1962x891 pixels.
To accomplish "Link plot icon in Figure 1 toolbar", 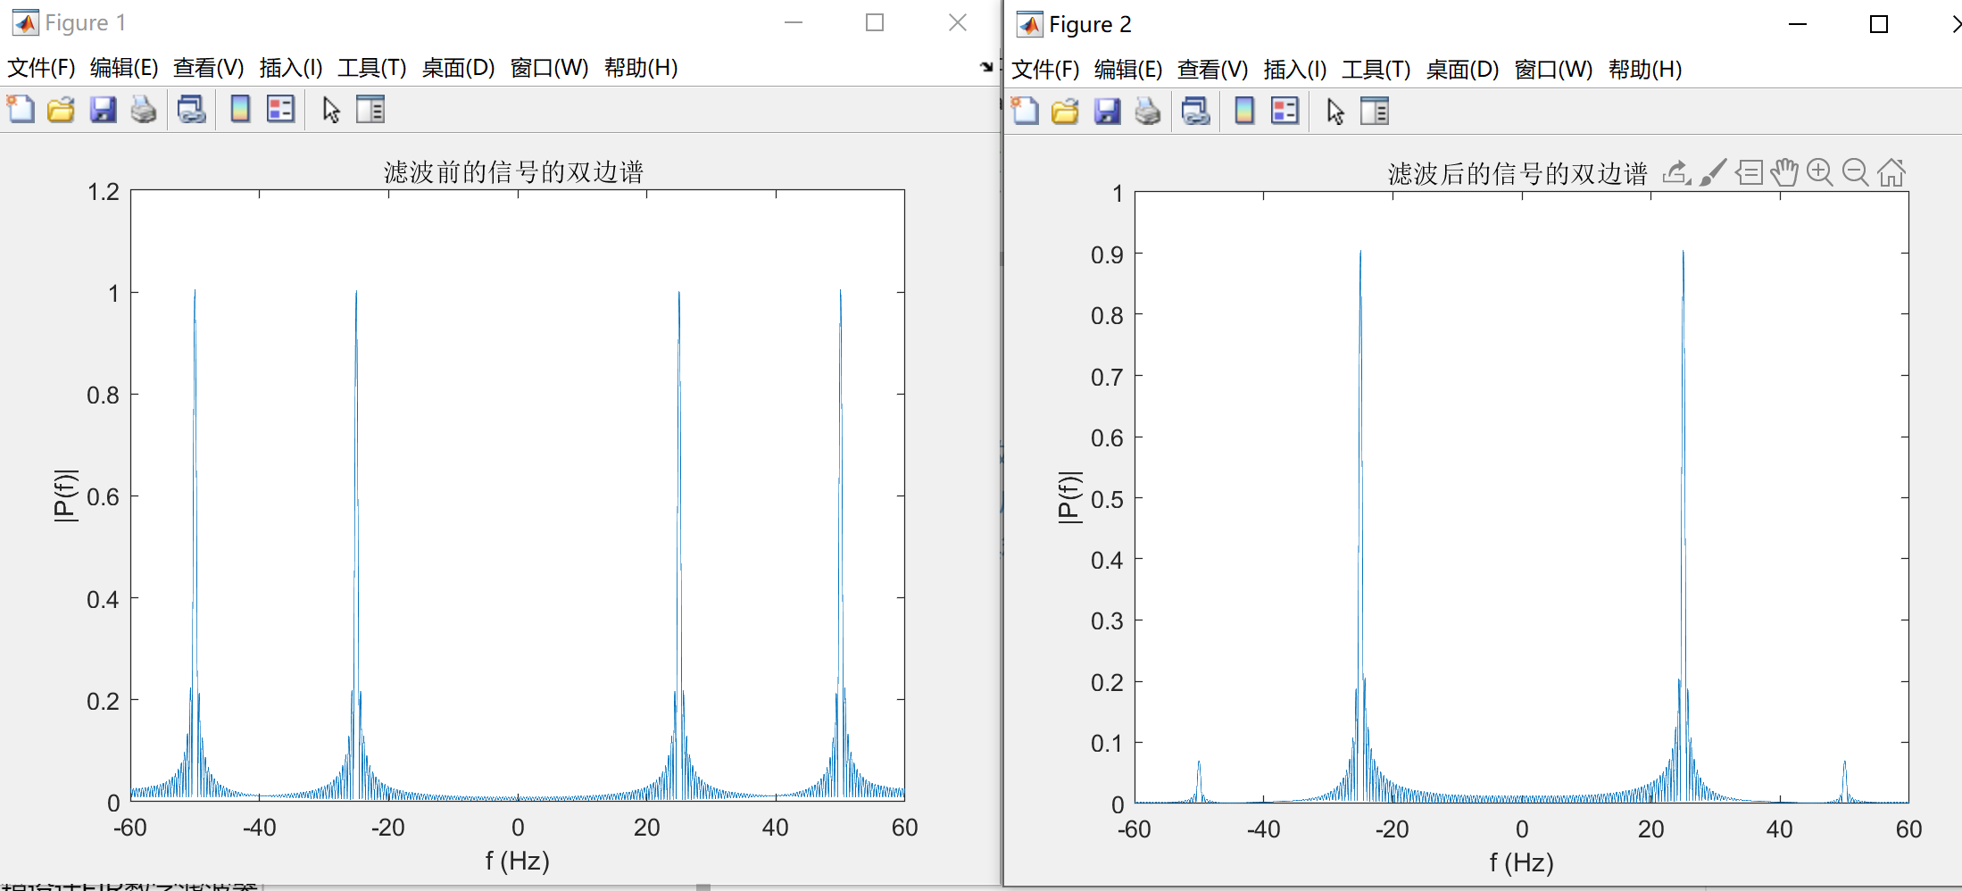I will point(191,109).
